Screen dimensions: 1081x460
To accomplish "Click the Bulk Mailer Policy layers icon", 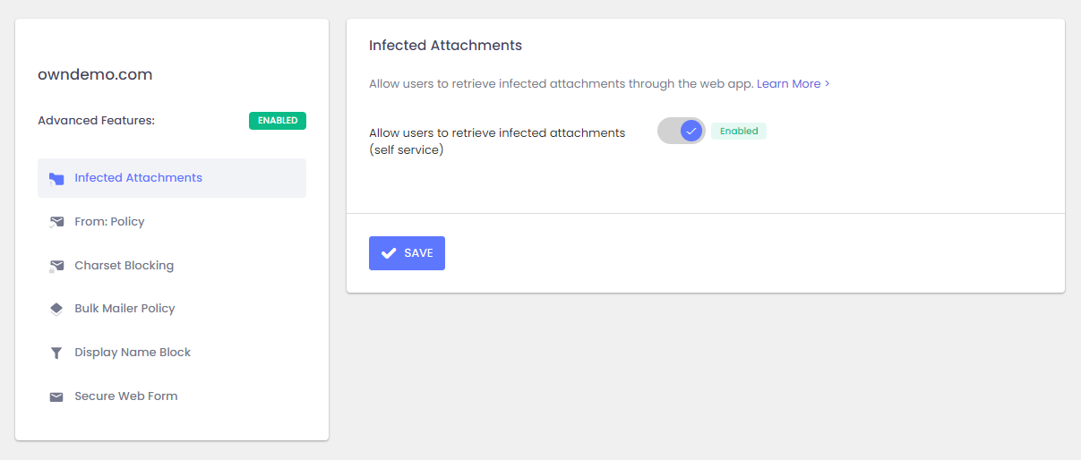I will [x=56, y=309].
